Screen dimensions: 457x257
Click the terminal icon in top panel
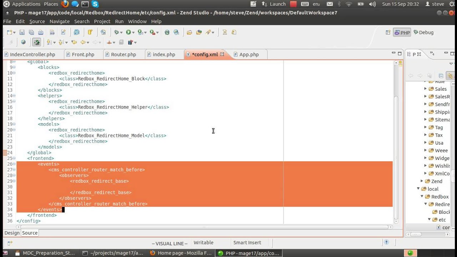coord(85,4)
